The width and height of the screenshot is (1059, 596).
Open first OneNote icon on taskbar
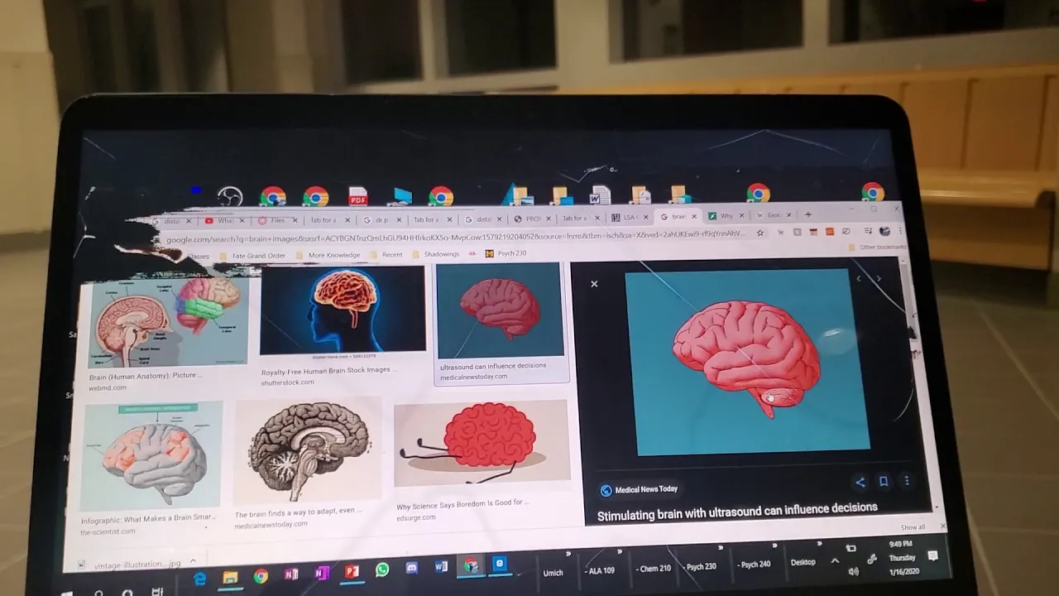291,574
